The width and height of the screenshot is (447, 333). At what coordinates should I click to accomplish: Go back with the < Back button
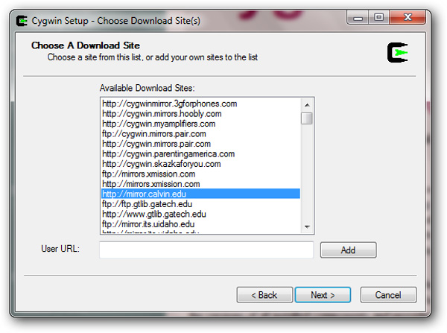(x=264, y=295)
